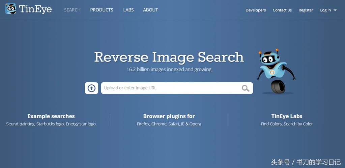Go to the LABS menu item
Viewport: 345px width, 168px height.
128,10
